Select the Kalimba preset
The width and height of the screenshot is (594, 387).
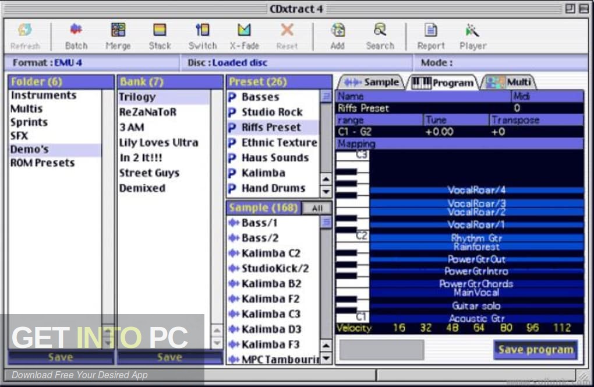click(x=273, y=173)
